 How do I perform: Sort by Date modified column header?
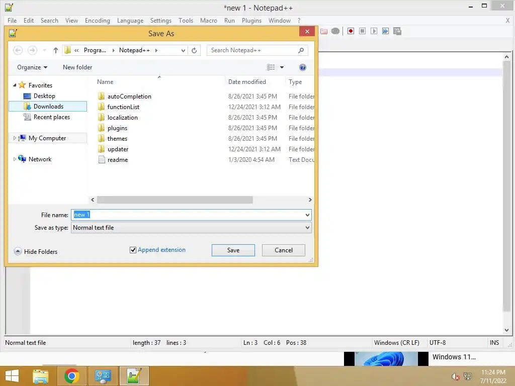(x=247, y=82)
